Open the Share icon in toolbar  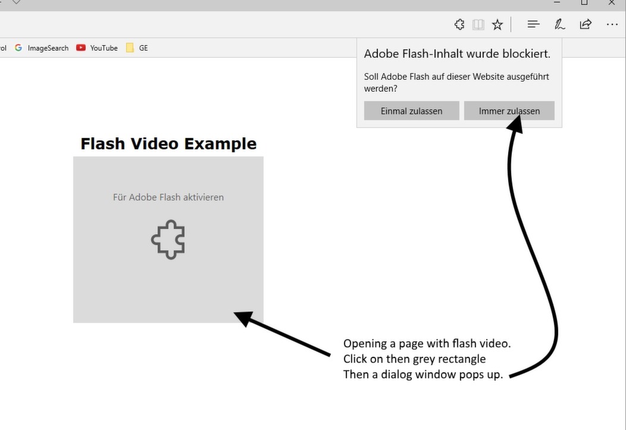586,24
